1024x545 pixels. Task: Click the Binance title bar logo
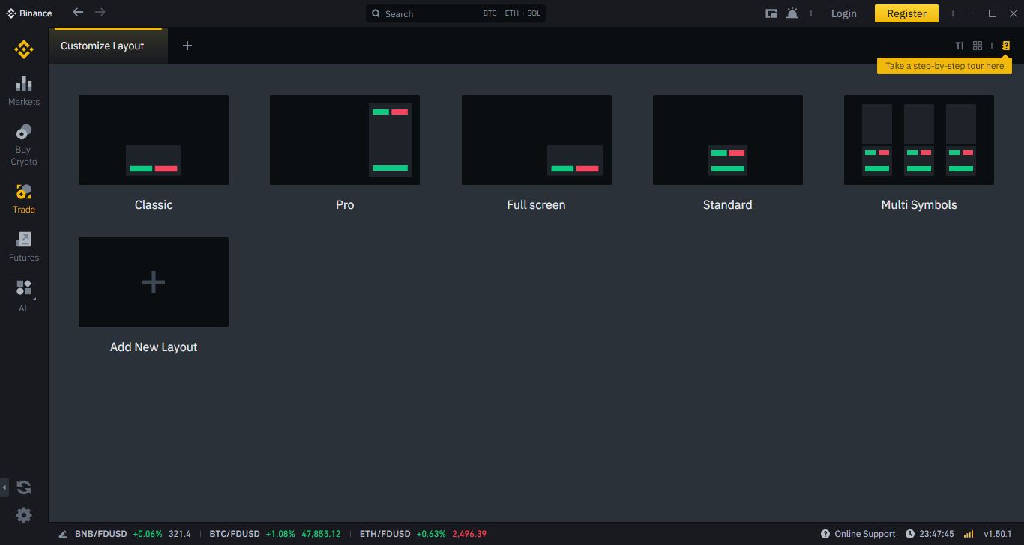[29, 13]
